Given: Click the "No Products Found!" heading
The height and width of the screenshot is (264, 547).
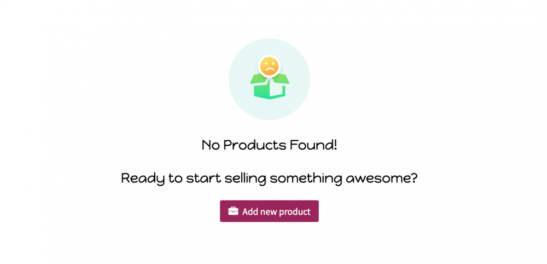Looking at the screenshot, I should point(269,145).
